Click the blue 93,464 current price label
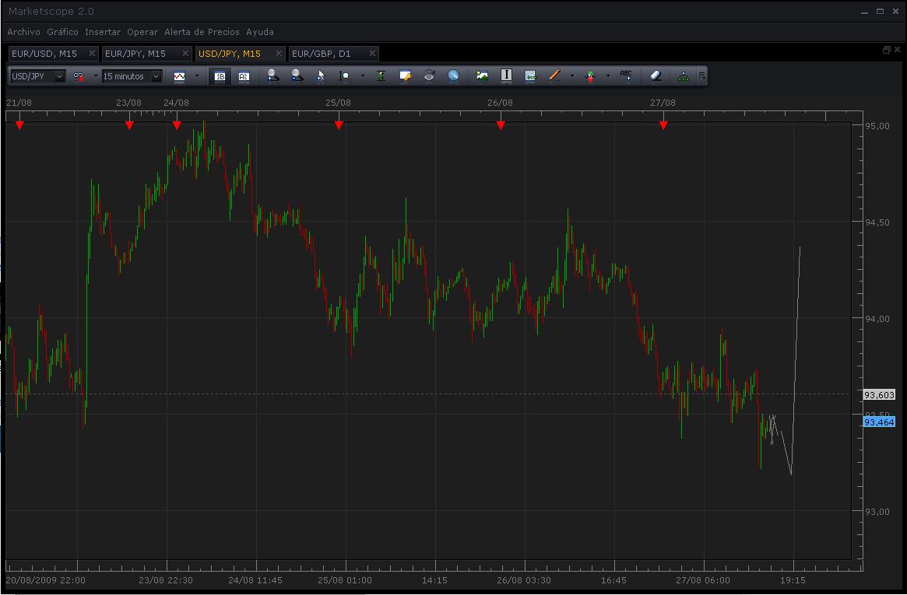907x595 pixels. click(879, 422)
